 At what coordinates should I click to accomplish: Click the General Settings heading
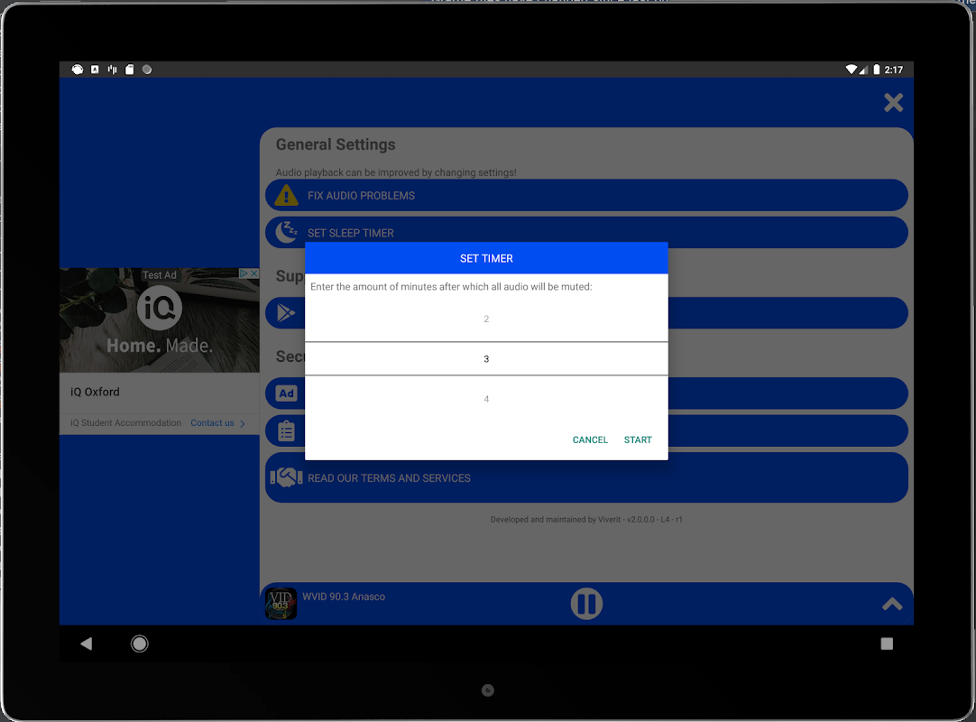[x=336, y=144]
